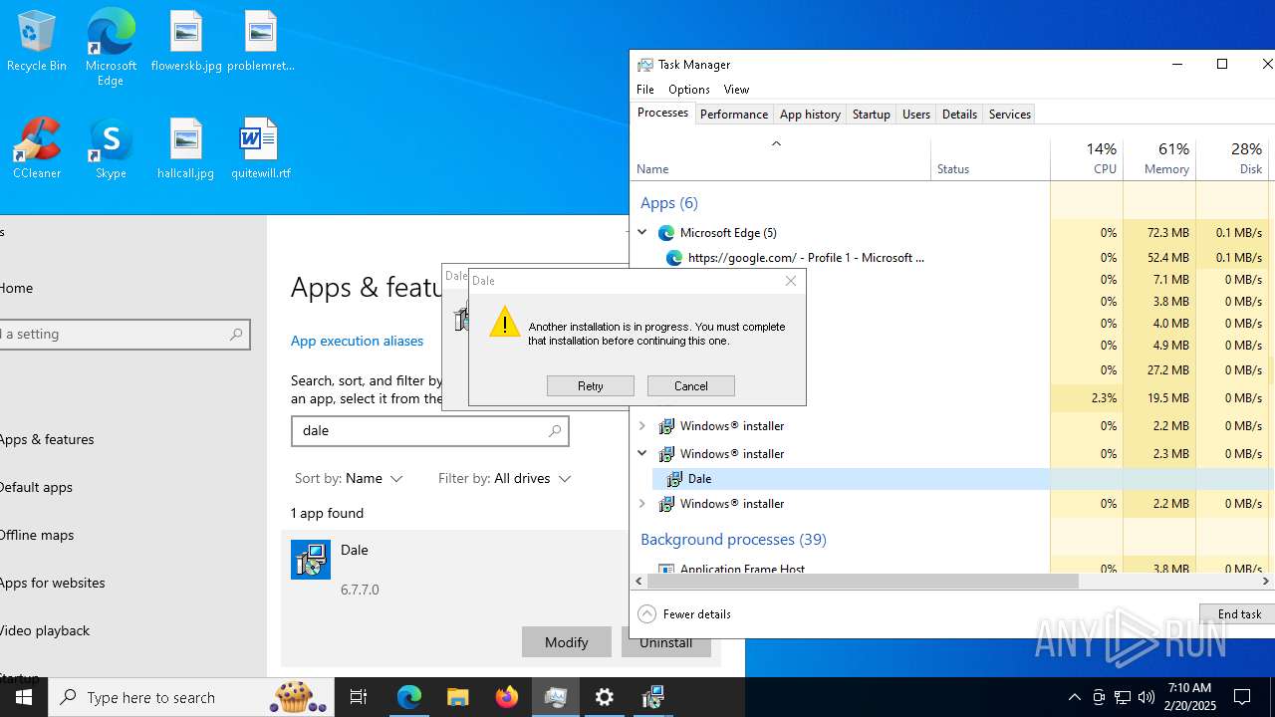Screen dimensions: 1275x717
Task: Open Firefox from the taskbar
Action: [507, 697]
